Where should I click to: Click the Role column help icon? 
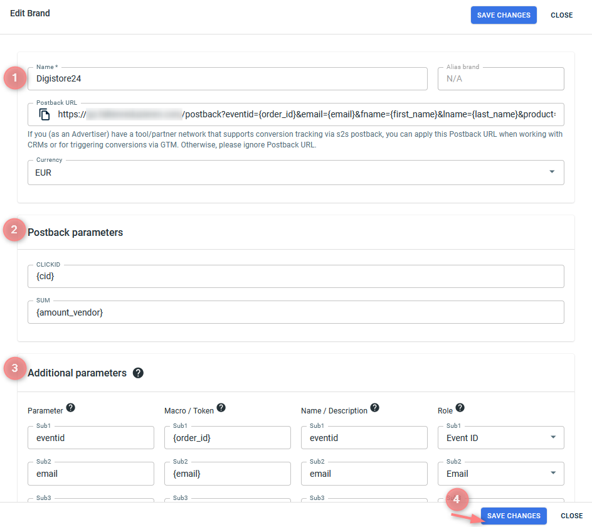pyautogui.click(x=460, y=408)
